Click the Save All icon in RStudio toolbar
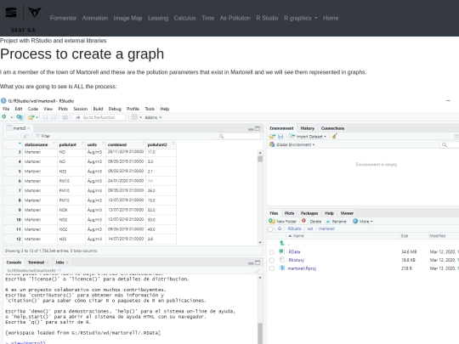 tap(54, 117)
